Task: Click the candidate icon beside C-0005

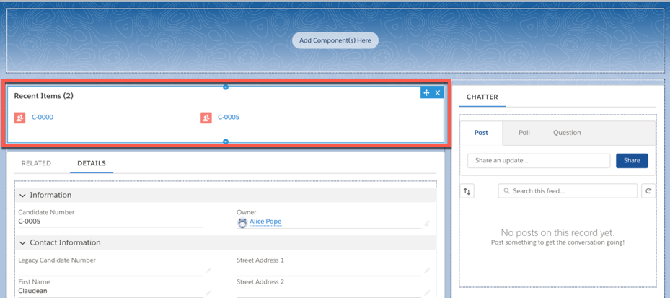Action: tap(206, 118)
